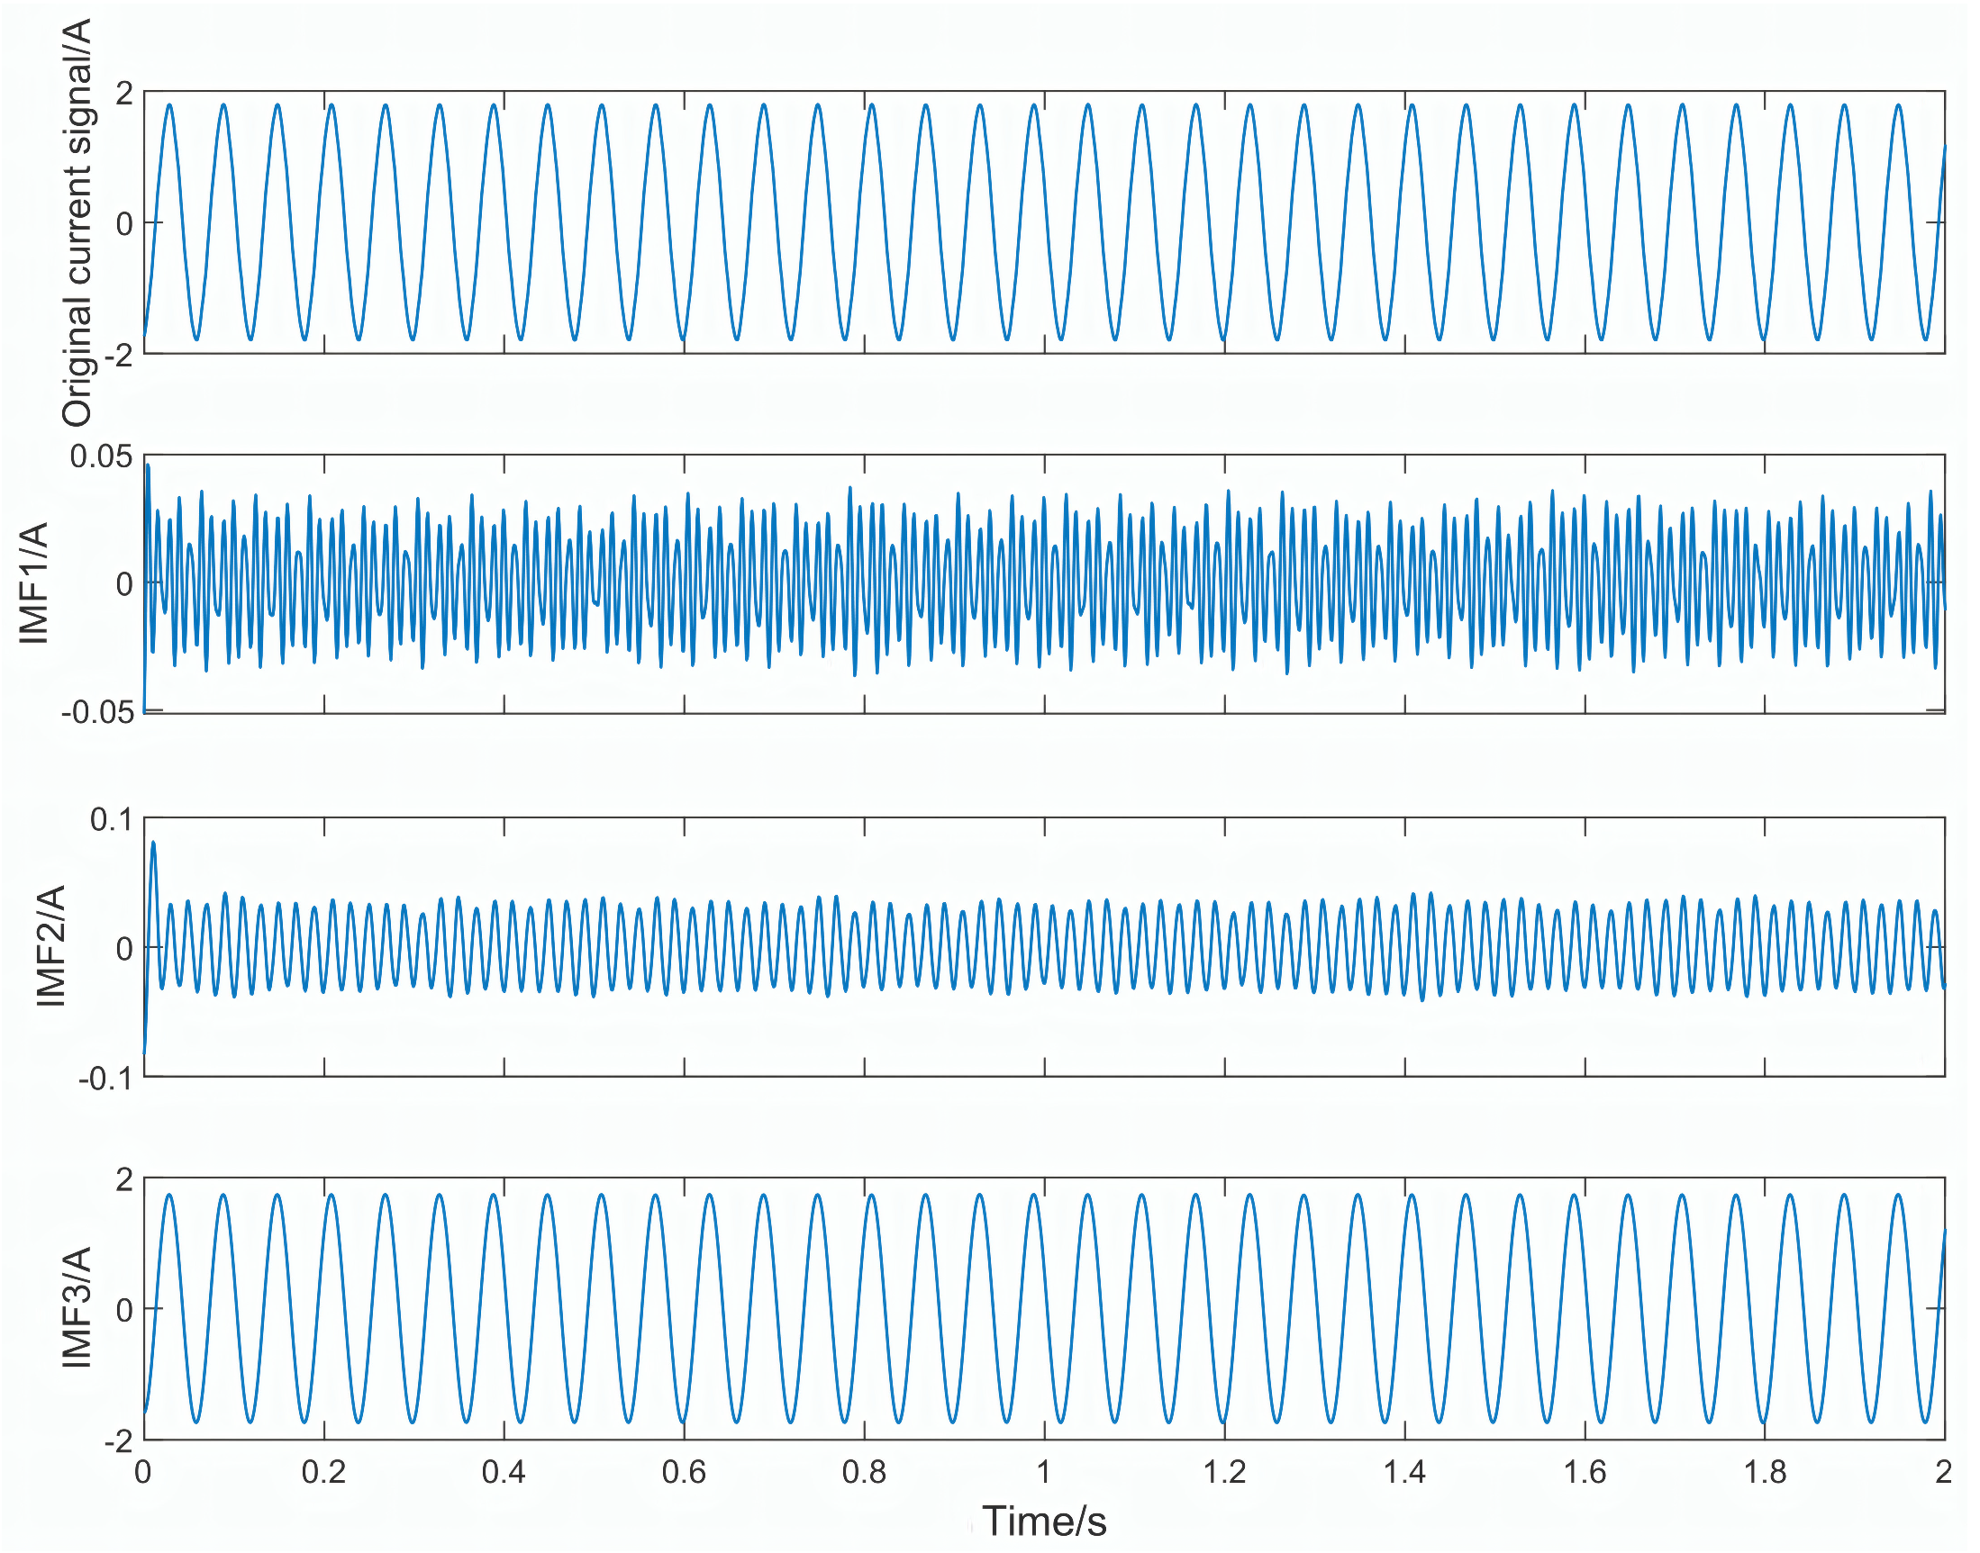The width and height of the screenshot is (1980, 1553).
Task: Click the 'IMF2/A' axis label
Action: click(x=51, y=945)
